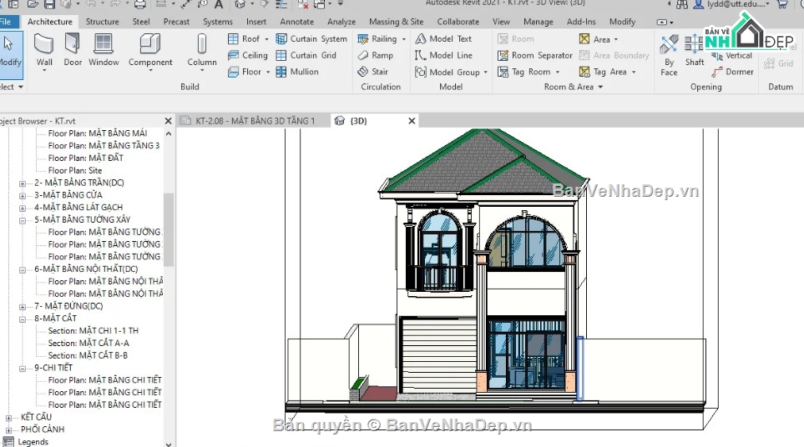The image size is (804, 447).
Task: Collapse the 5-MẶT BẰNG TƯỜNG XÂY node
Action: [22, 220]
